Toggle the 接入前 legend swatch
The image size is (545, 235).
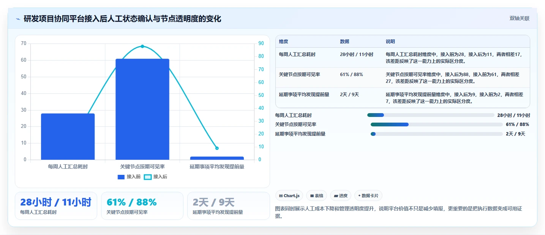(122, 177)
